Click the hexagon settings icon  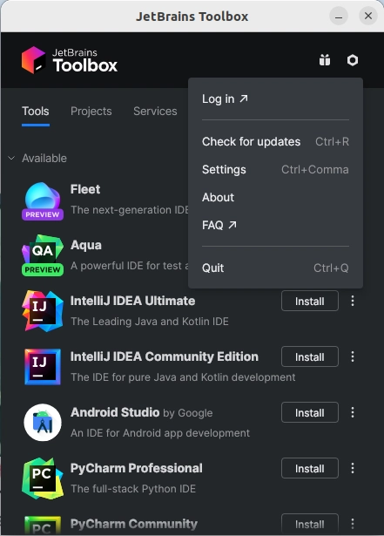click(x=353, y=60)
